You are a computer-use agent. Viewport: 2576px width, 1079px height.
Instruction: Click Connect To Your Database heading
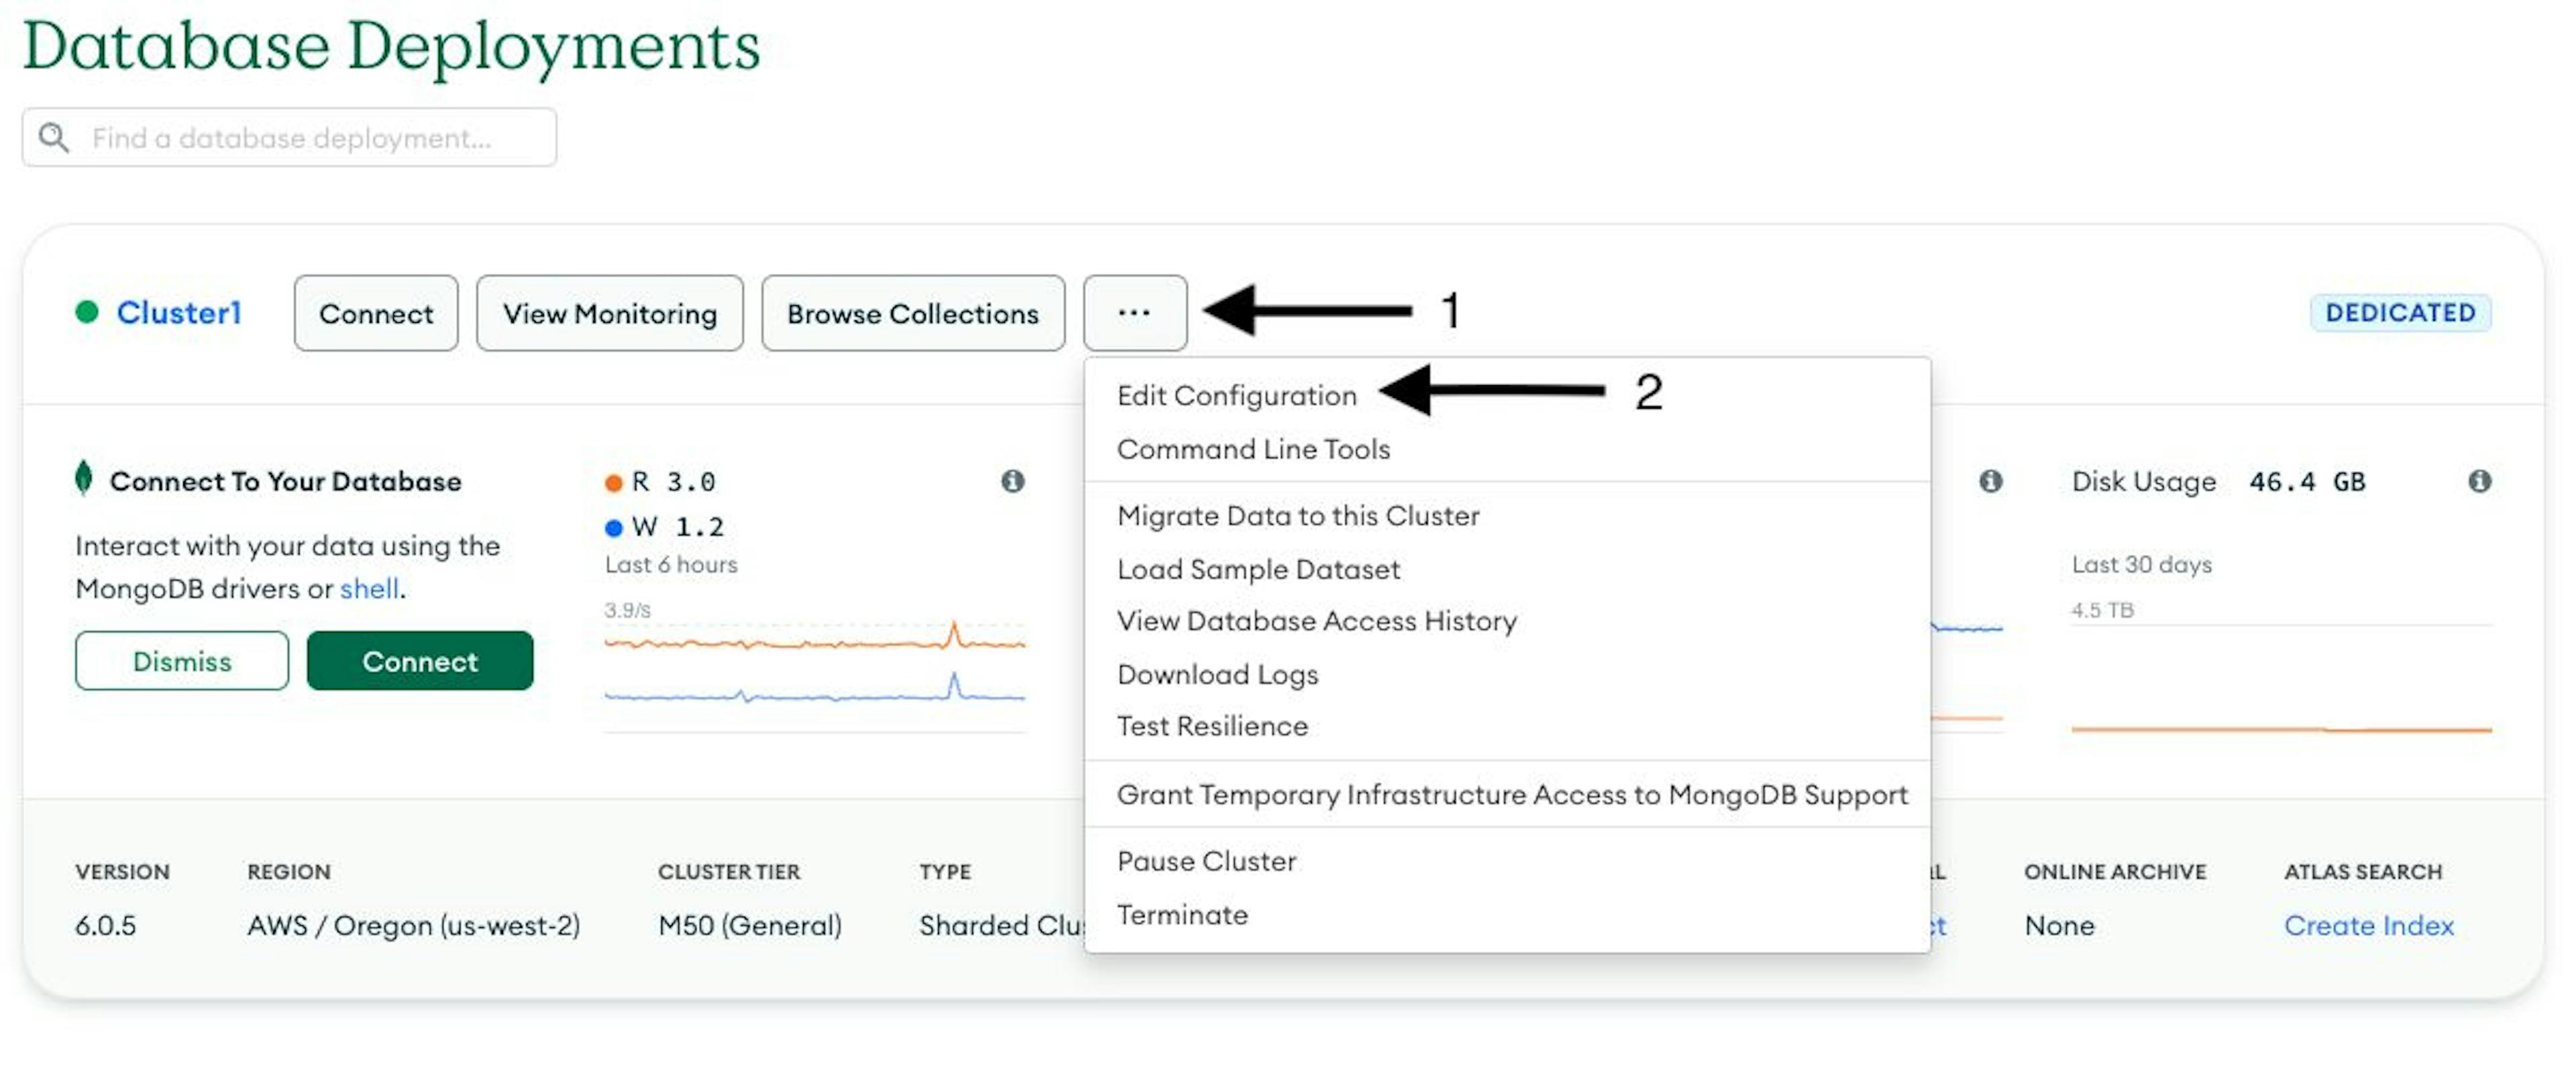[x=285, y=481]
